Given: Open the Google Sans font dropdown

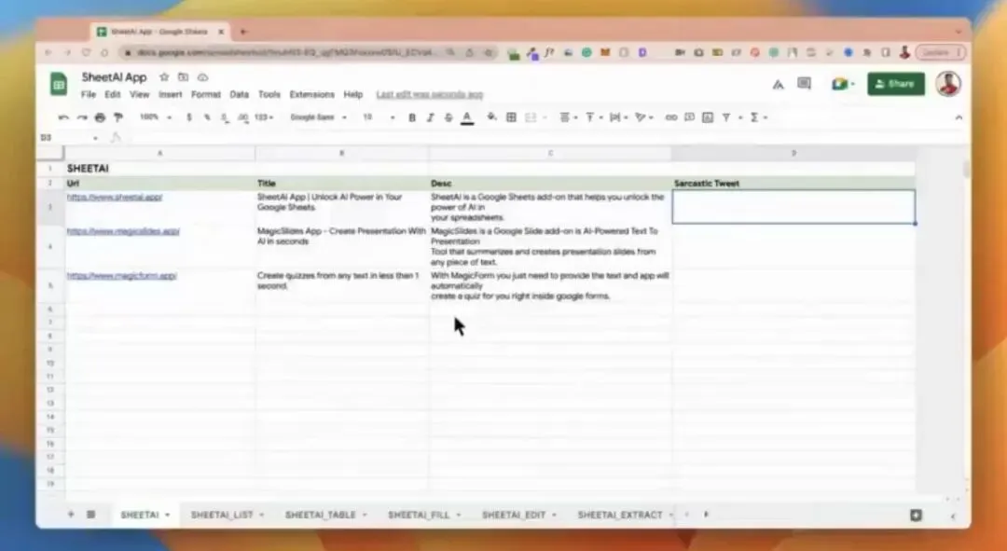Looking at the screenshot, I should click(x=319, y=117).
